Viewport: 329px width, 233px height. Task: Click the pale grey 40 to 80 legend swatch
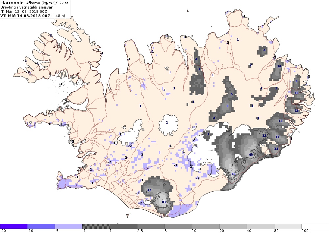click(x=261, y=226)
